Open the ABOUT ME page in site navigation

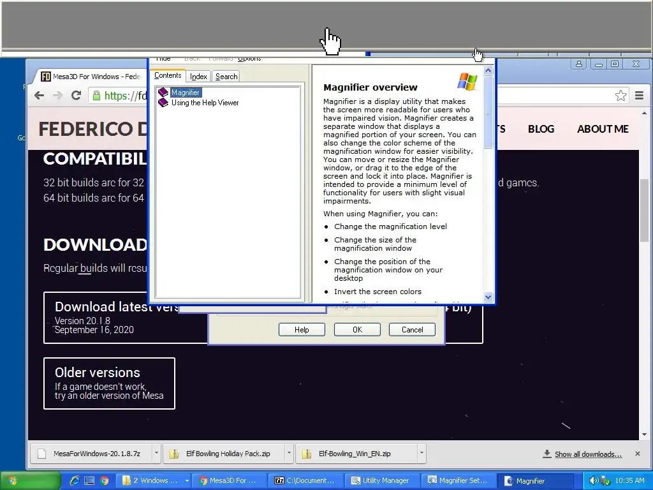coord(603,129)
